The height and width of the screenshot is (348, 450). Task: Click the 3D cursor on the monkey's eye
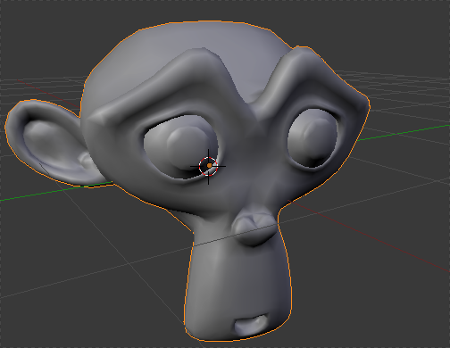(208, 166)
